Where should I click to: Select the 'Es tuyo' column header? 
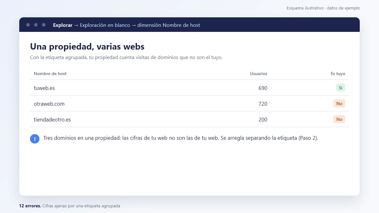point(338,74)
